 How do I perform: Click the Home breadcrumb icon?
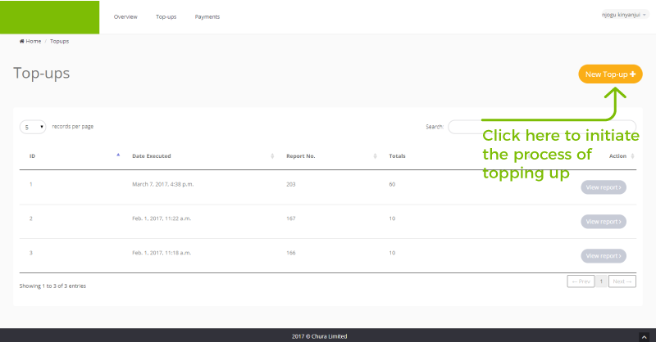tap(22, 41)
